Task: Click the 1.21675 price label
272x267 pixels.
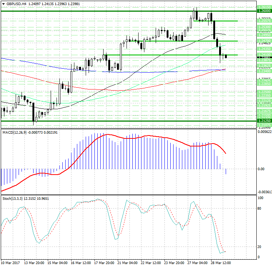Action: click(264, 111)
